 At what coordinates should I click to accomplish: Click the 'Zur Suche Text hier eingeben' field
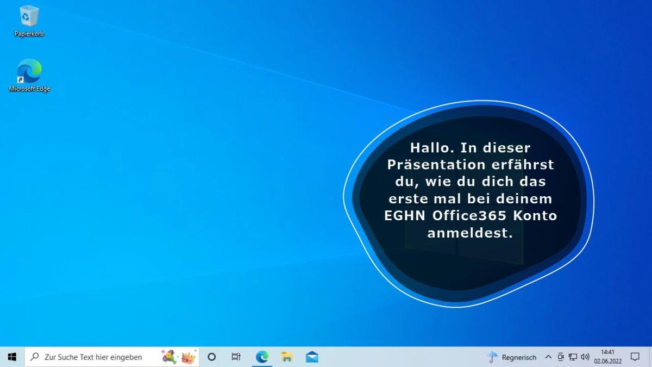coord(93,357)
